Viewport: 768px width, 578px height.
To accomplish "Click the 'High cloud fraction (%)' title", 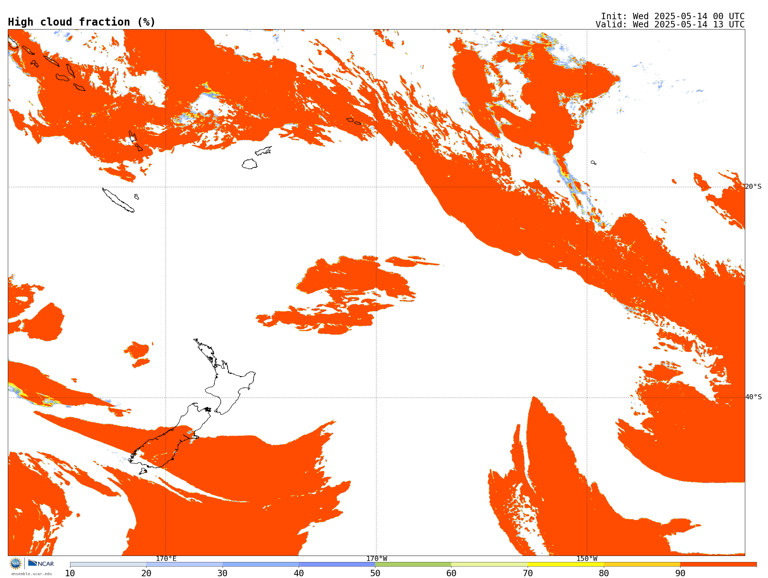I will coord(82,22).
